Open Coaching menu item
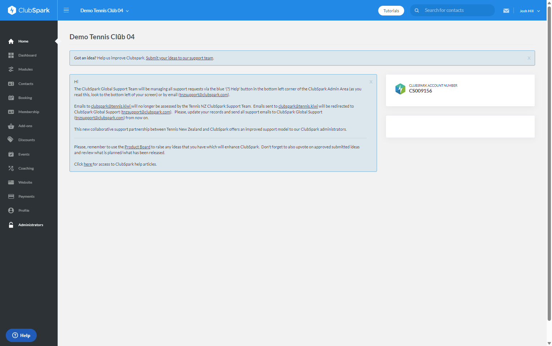 (26, 168)
